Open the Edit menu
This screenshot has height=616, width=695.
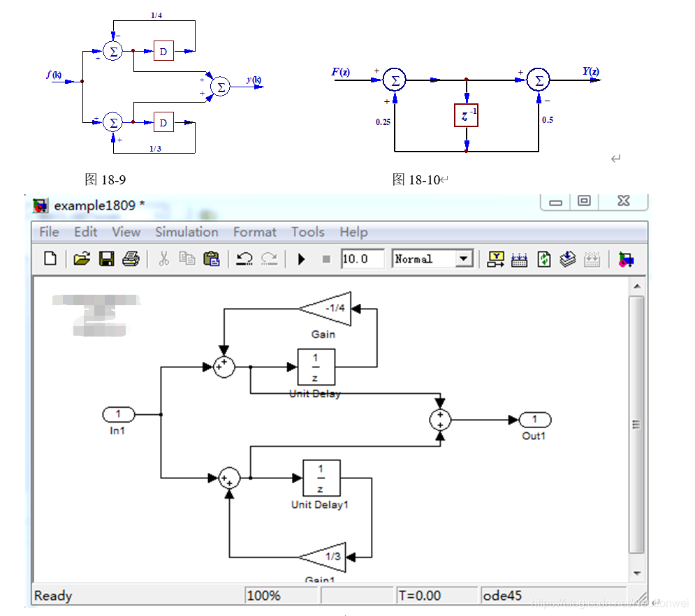(x=85, y=232)
